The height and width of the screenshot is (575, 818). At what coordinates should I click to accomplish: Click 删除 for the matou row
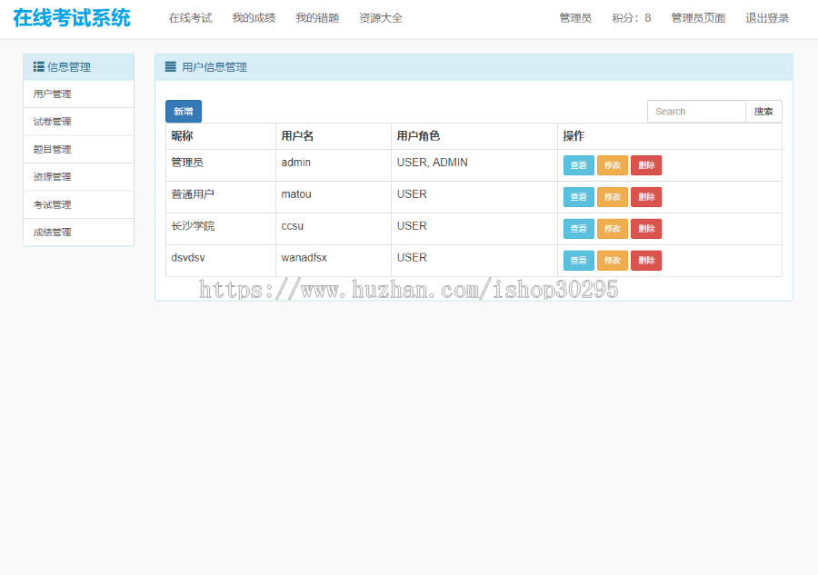646,197
